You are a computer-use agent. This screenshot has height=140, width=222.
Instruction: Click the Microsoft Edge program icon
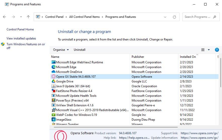[54, 67]
